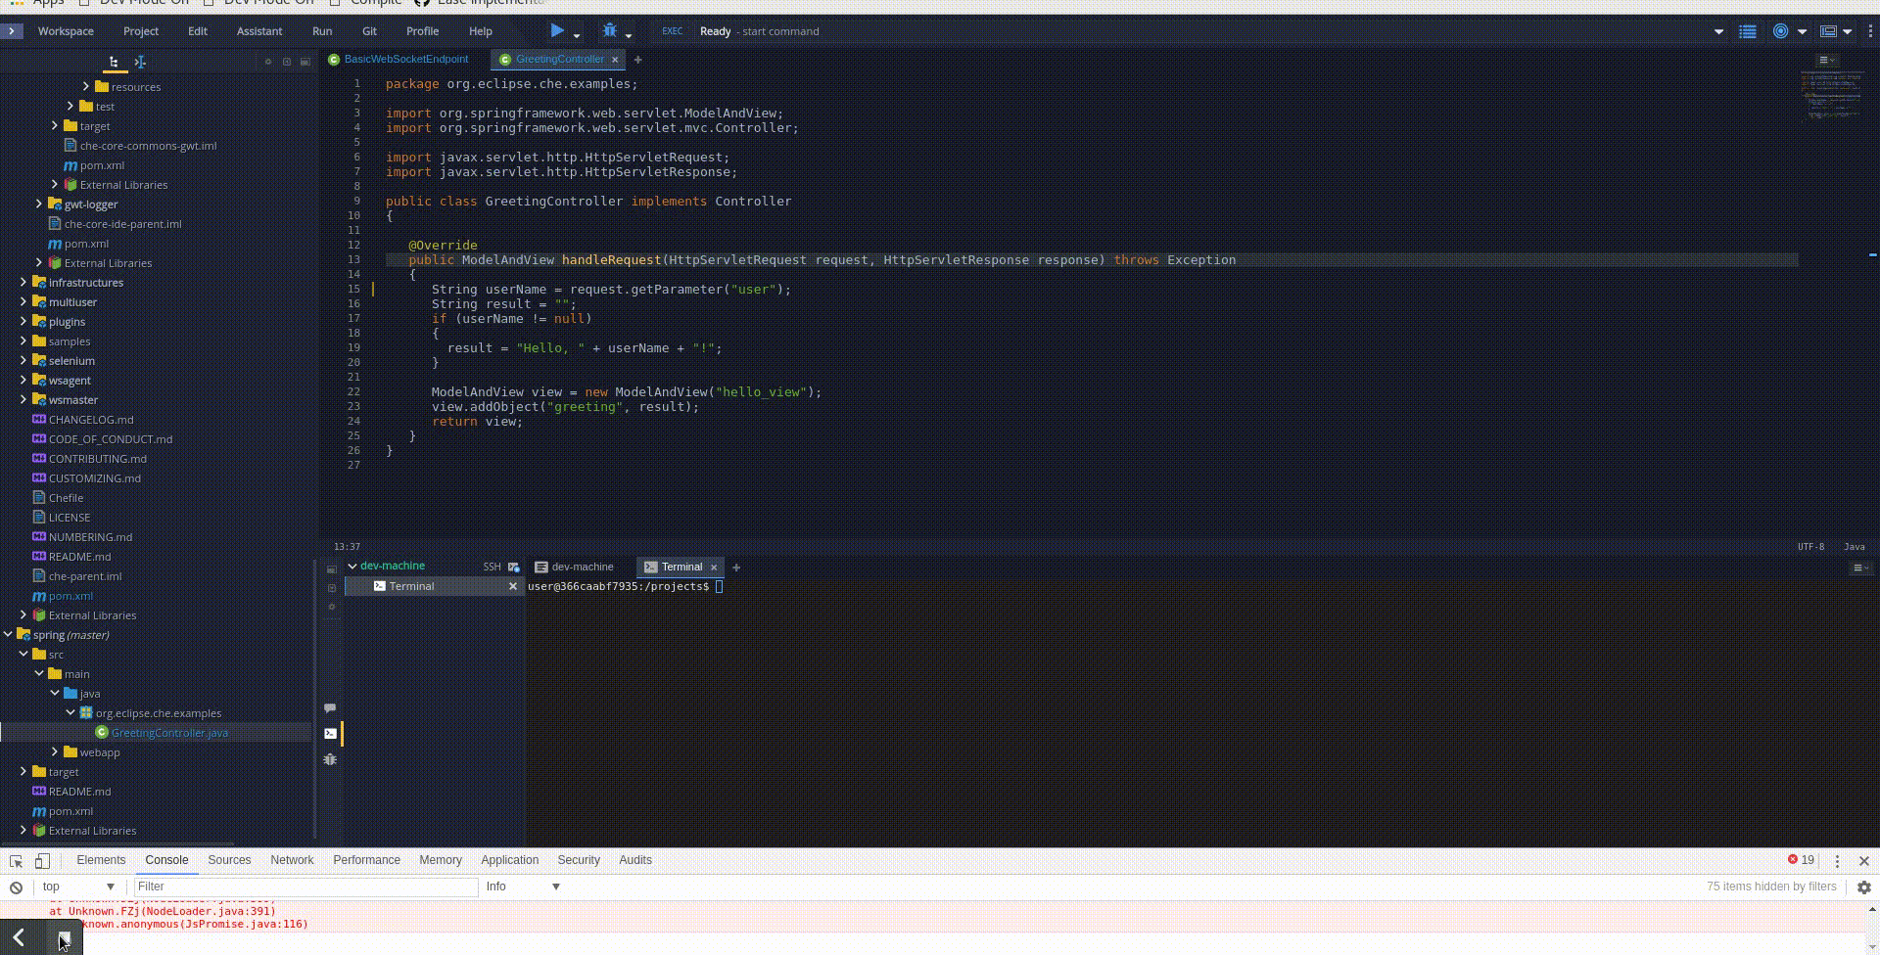1880x955 pixels.
Task: Open the Workspace menu
Action: pos(66,31)
